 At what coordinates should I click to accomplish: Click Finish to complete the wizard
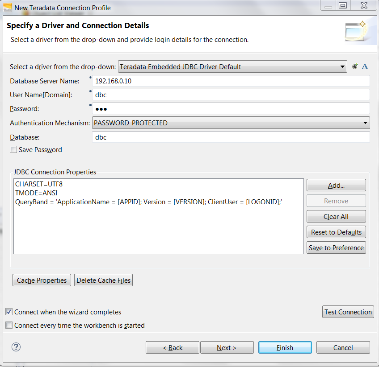pos(285,347)
